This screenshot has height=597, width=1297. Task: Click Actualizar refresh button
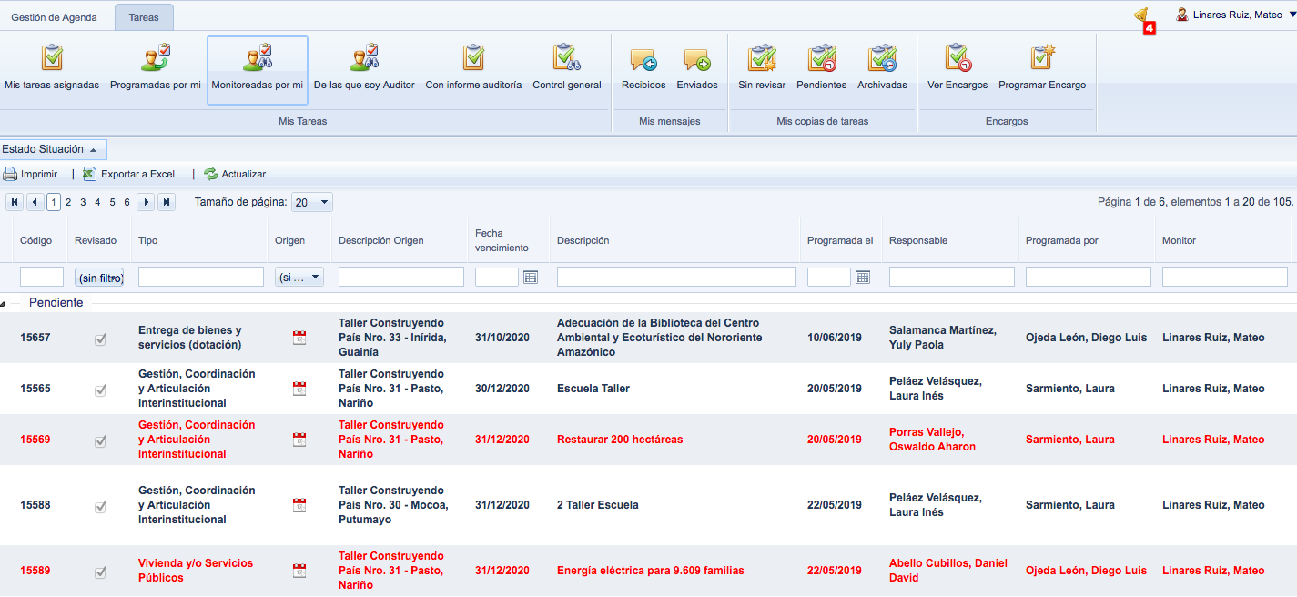[235, 174]
